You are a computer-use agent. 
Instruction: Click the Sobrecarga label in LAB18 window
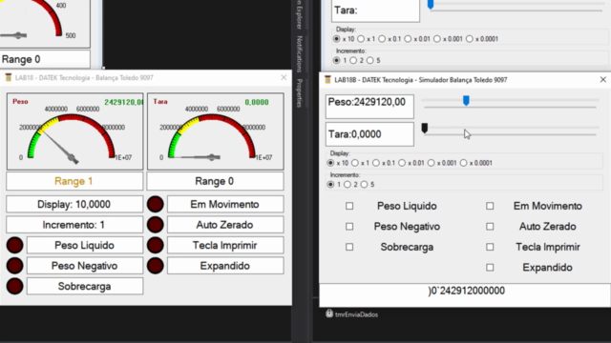click(x=85, y=287)
